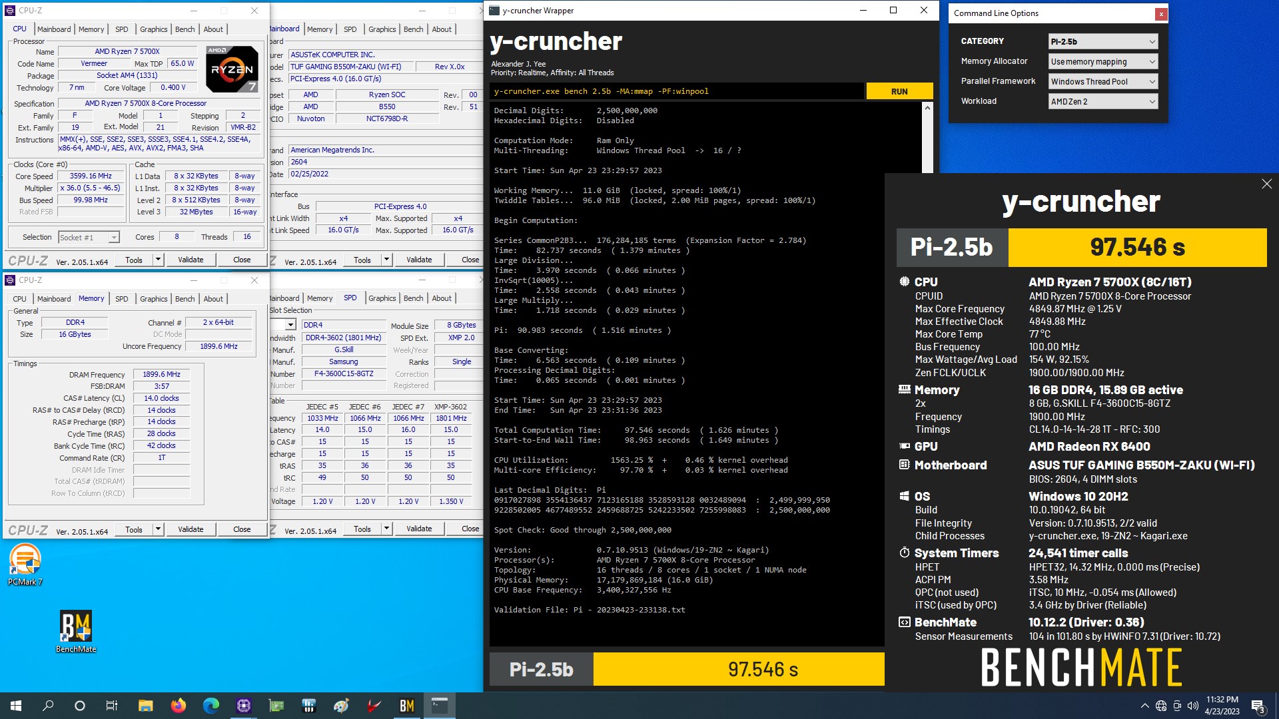Launch Firefox from the taskbar
Screen dimensions: 1279x719
[179, 706]
